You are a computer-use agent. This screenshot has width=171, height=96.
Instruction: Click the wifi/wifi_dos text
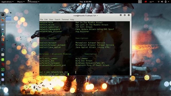point(47,61)
